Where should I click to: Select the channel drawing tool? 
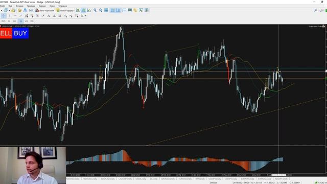coord(26,16)
